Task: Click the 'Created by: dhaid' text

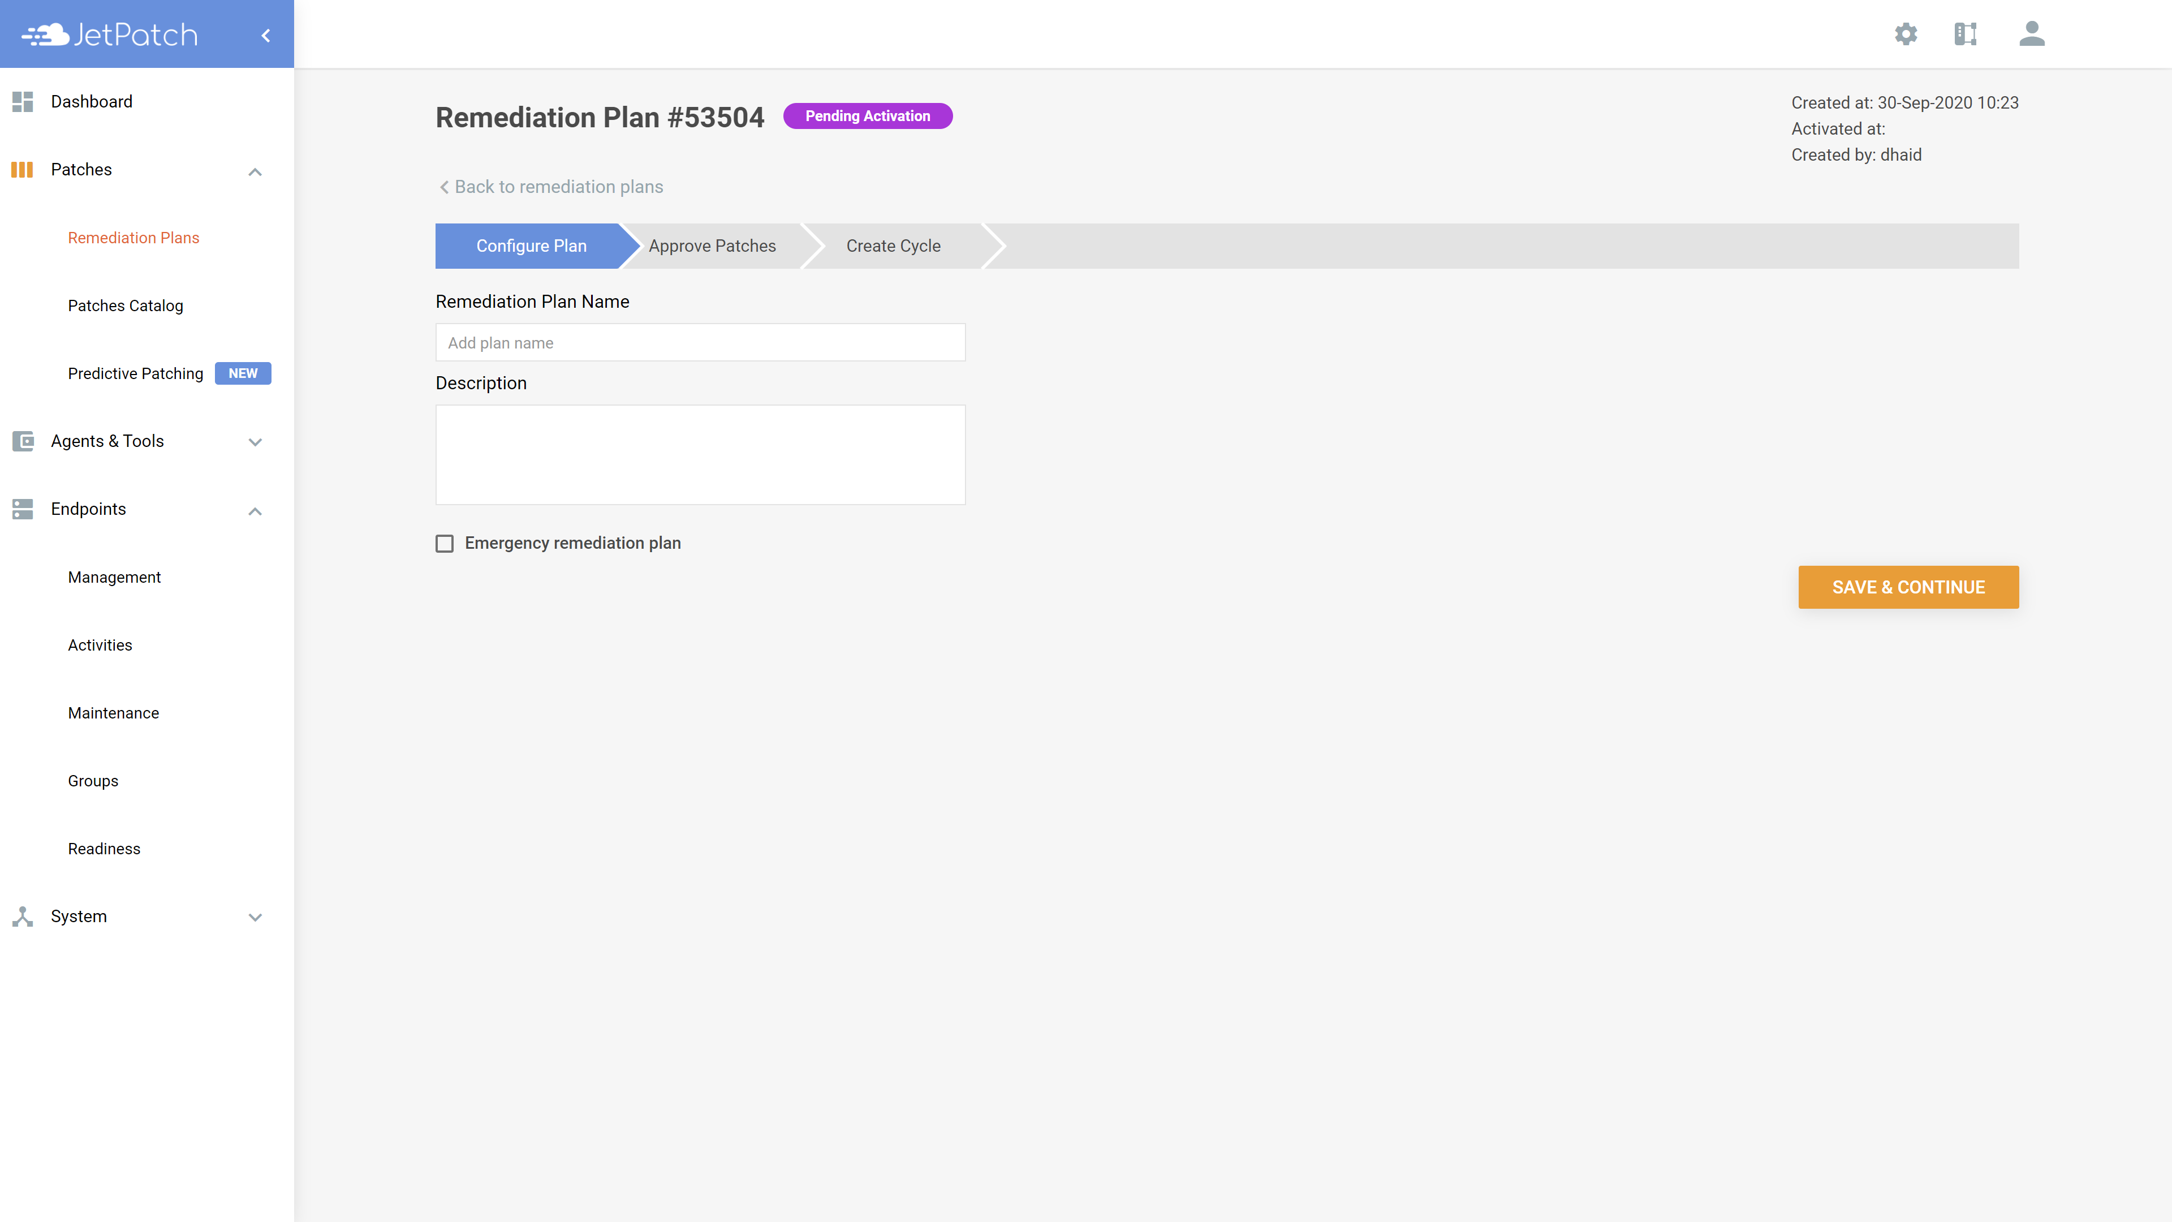Action: click(x=1856, y=155)
